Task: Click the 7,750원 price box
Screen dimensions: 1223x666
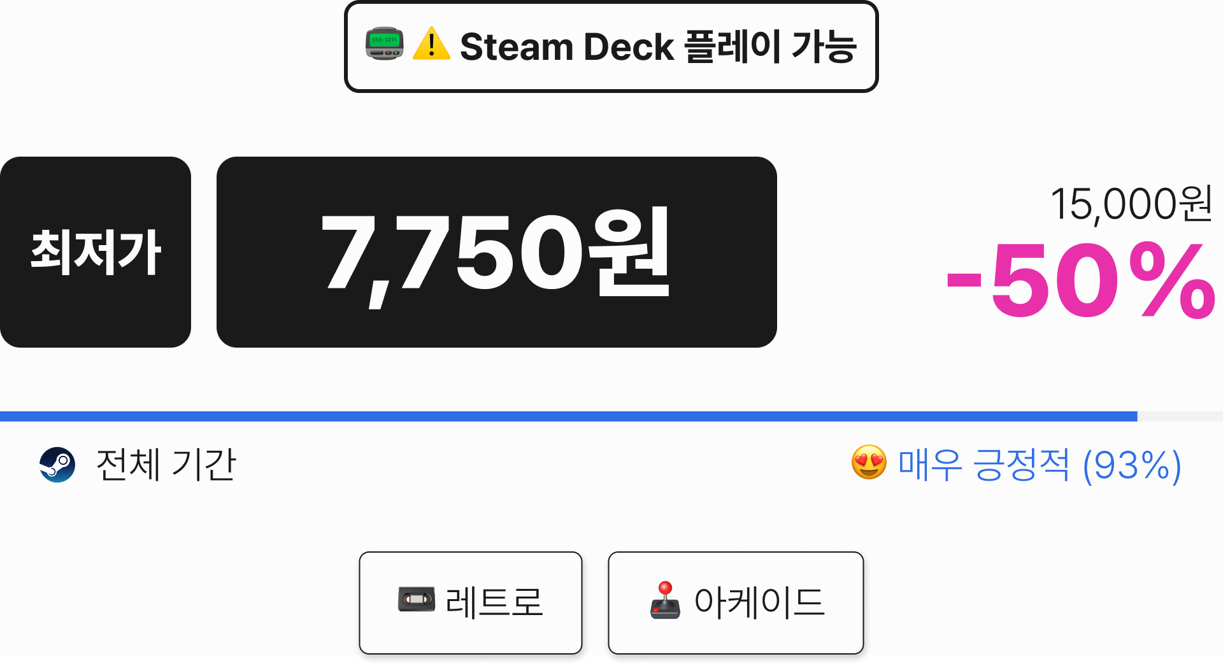Action: pyautogui.click(x=497, y=252)
